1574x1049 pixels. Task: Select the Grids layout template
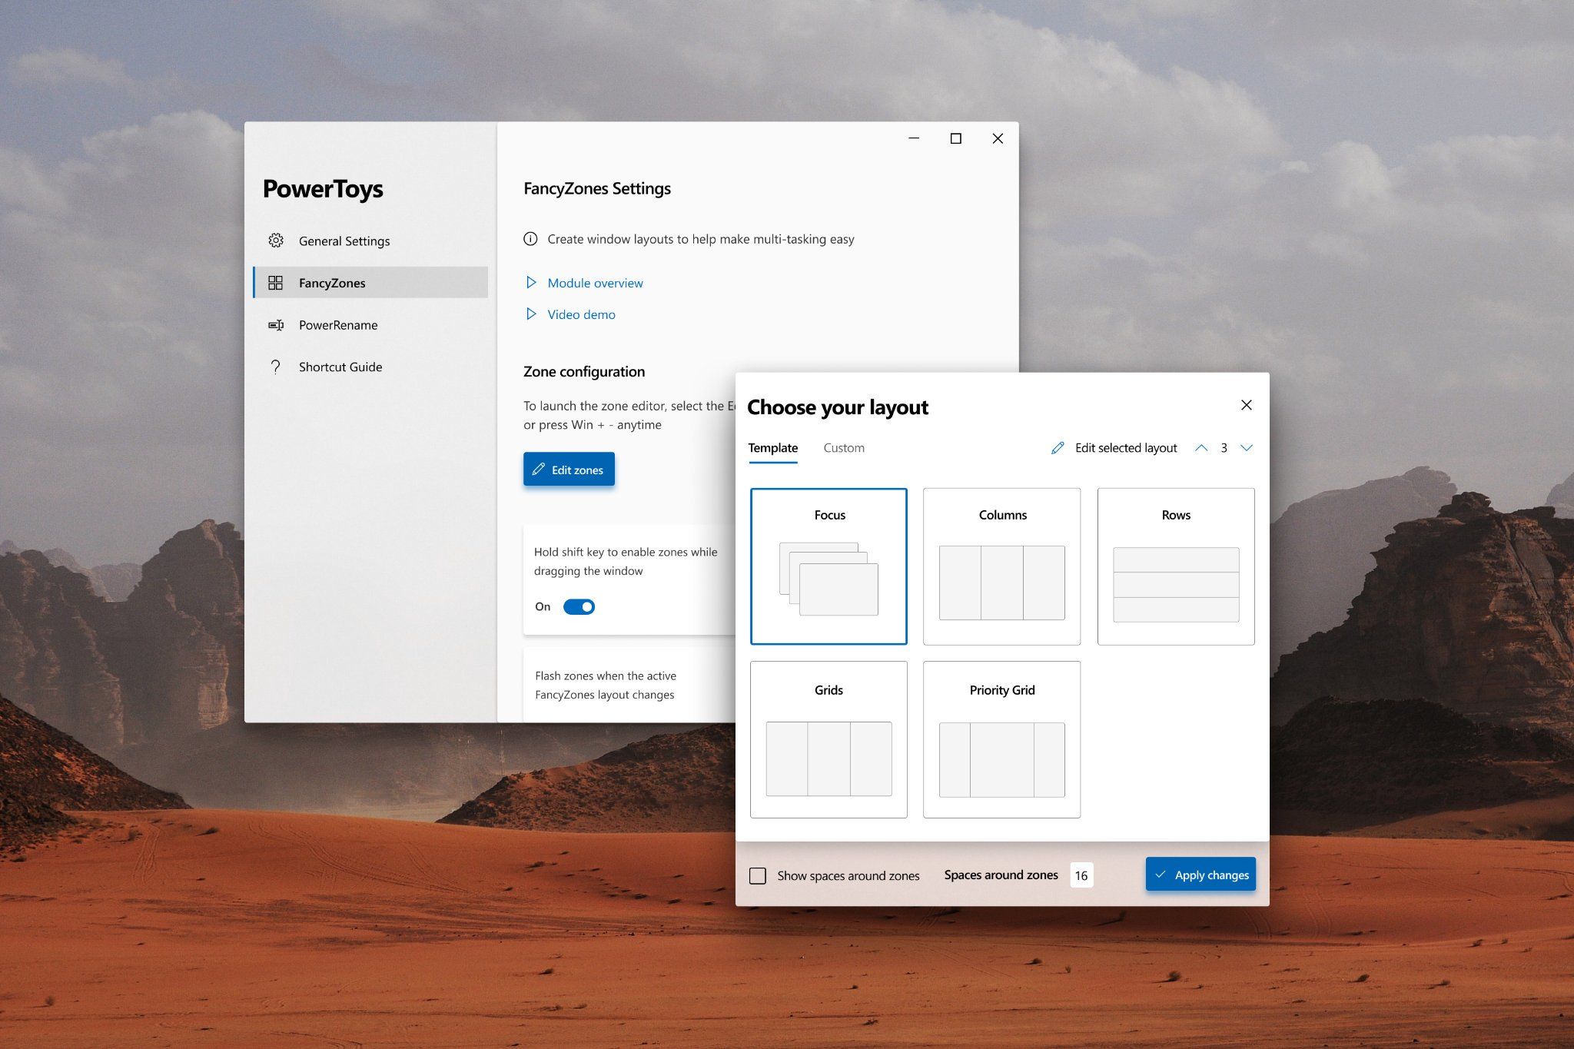click(829, 739)
